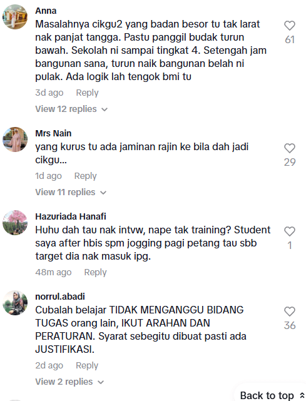The height and width of the screenshot is (401, 306).
Task: Expand View 12 replies under Anna's comment
Action: pos(71,109)
